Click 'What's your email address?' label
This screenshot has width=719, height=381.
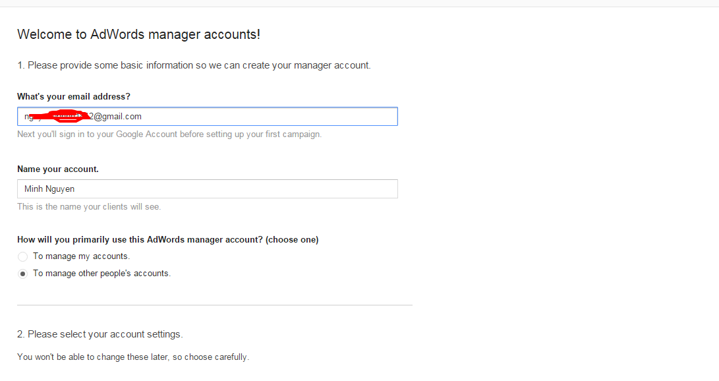[74, 97]
